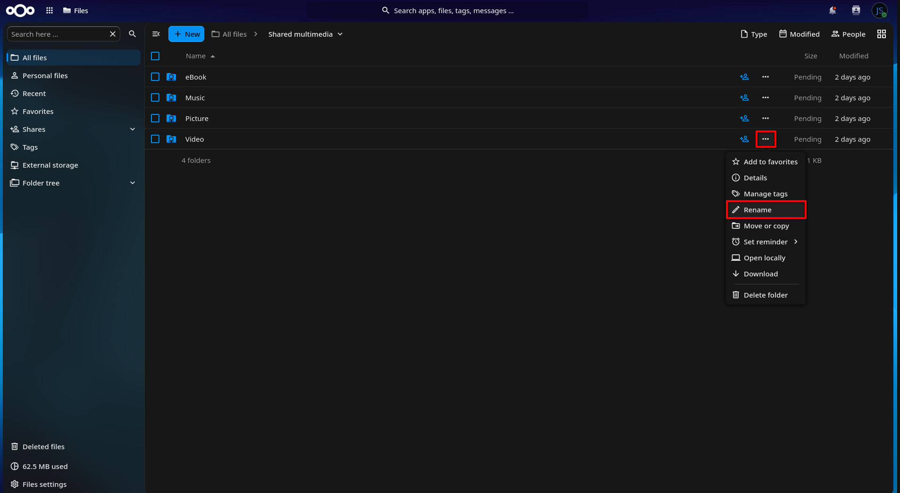Choose Rename from context menu
Screen dimensions: 900x493
[x=766, y=210]
